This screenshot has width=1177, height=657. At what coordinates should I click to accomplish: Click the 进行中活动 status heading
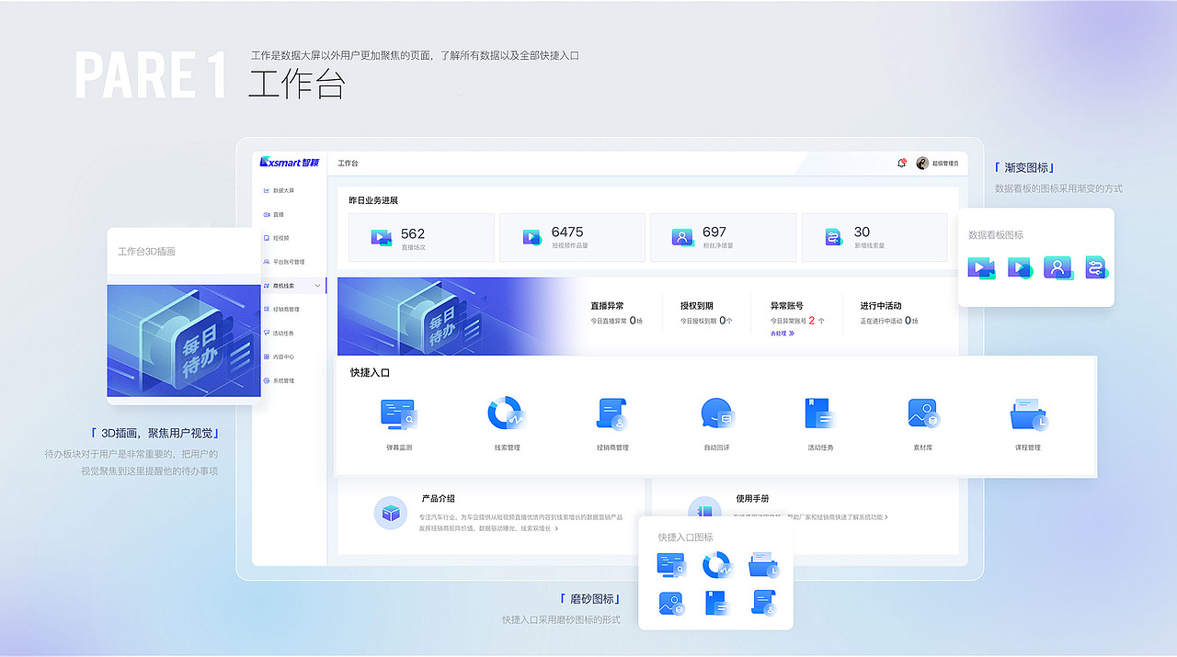[x=881, y=306]
